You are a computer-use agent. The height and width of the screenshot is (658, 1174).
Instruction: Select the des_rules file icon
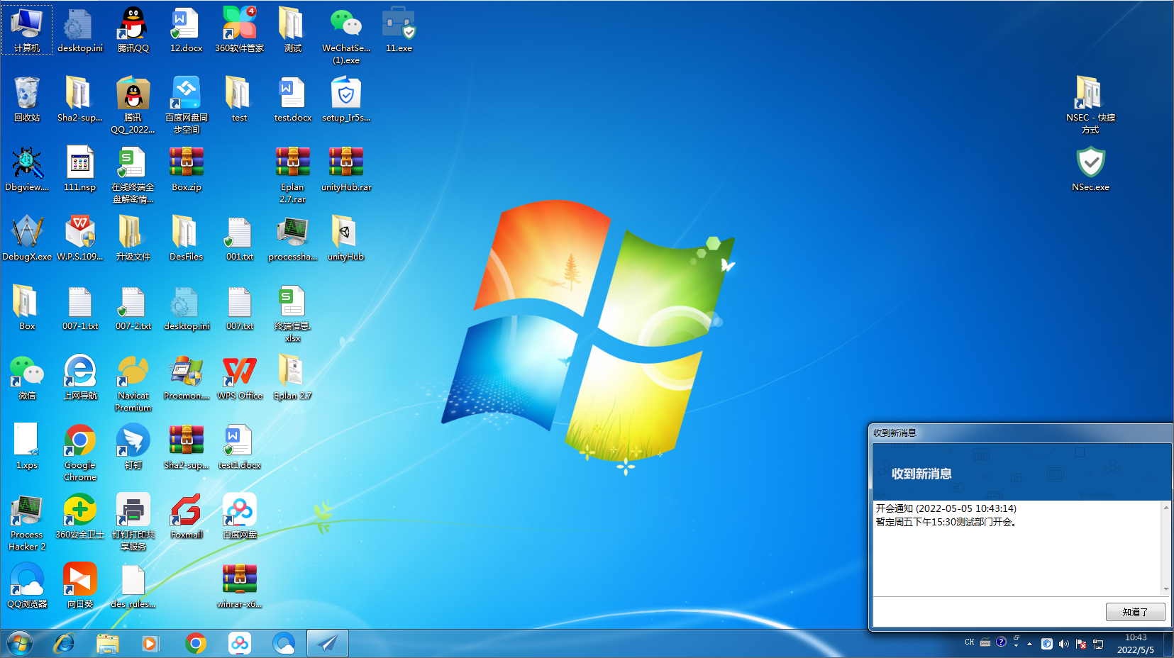pyautogui.click(x=133, y=586)
